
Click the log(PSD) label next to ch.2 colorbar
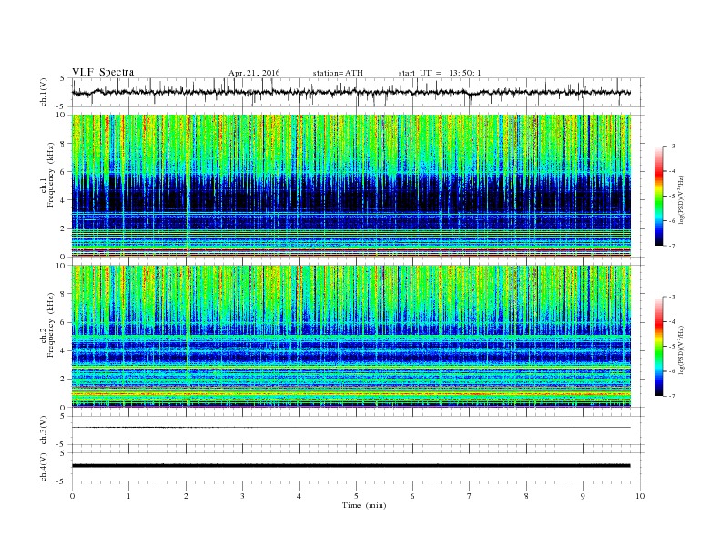(x=681, y=349)
